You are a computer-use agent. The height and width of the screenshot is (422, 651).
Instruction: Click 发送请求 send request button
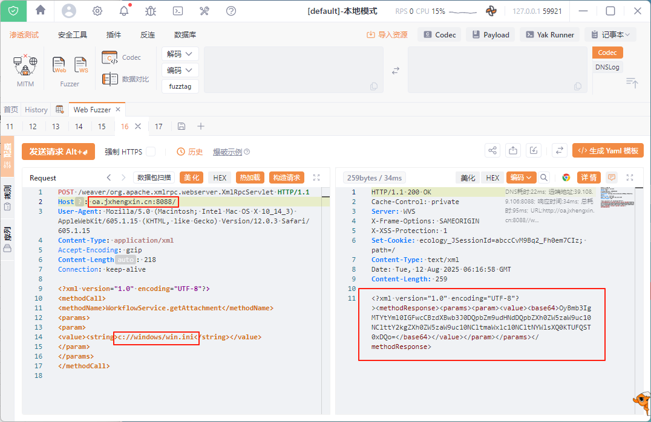58,152
